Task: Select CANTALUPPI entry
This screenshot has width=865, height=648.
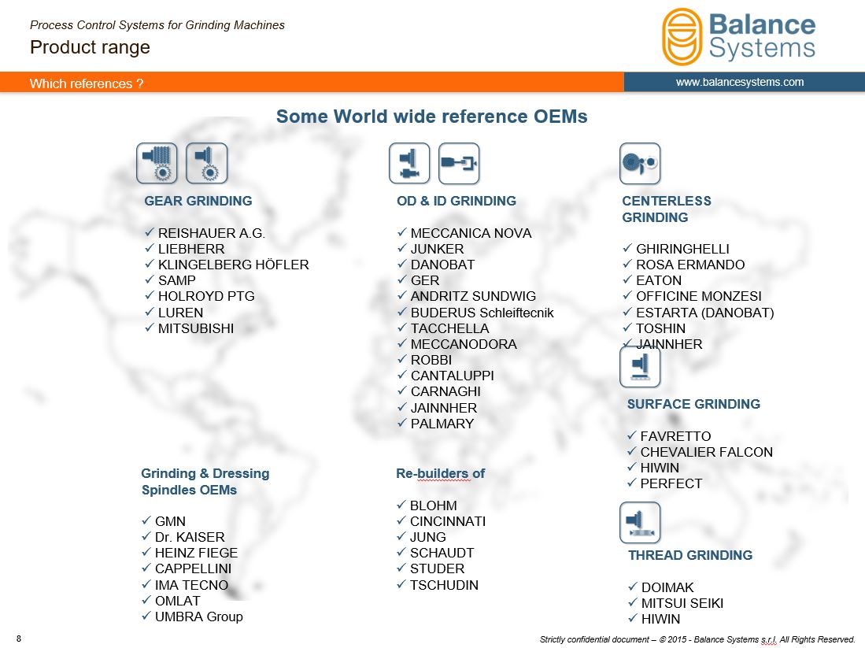Action: pyautogui.click(x=453, y=376)
